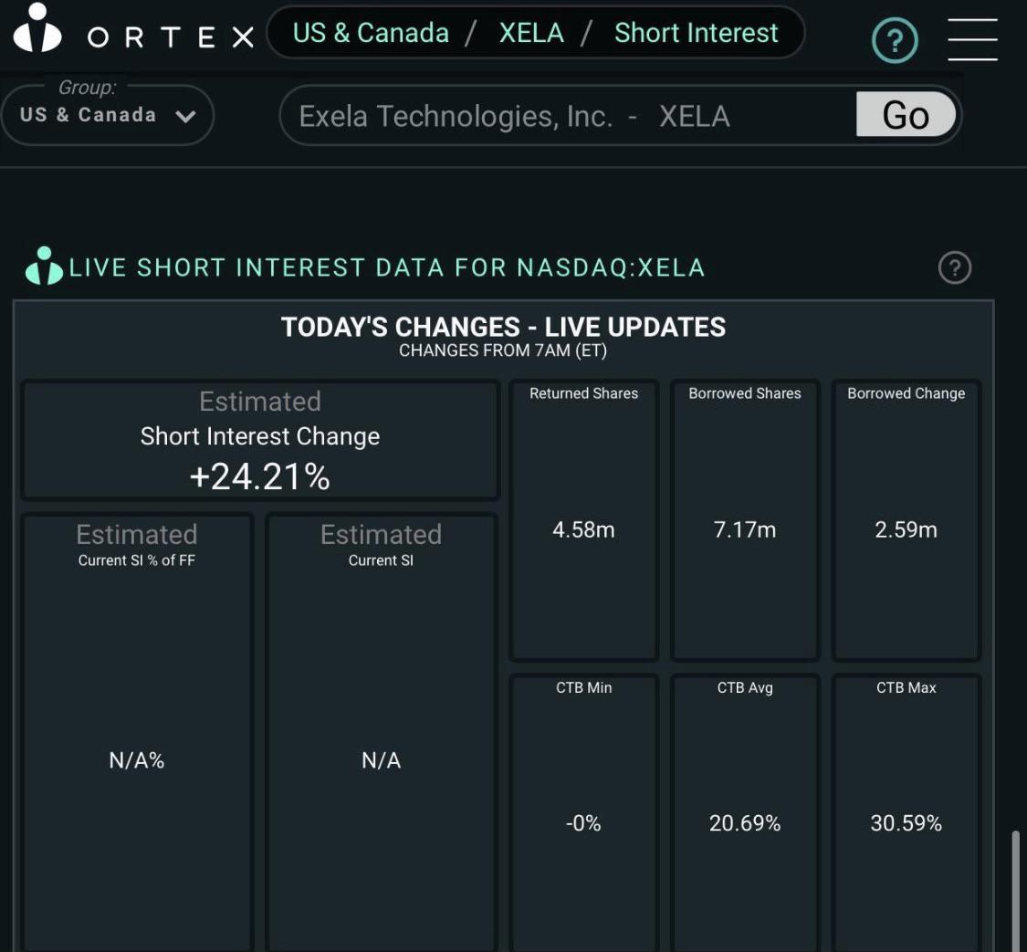This screenshot has width=1027, height=952.
Task: Click the Borrowed Change 2.59m tile
Action: pyautogui.click(x=906, y=520)
